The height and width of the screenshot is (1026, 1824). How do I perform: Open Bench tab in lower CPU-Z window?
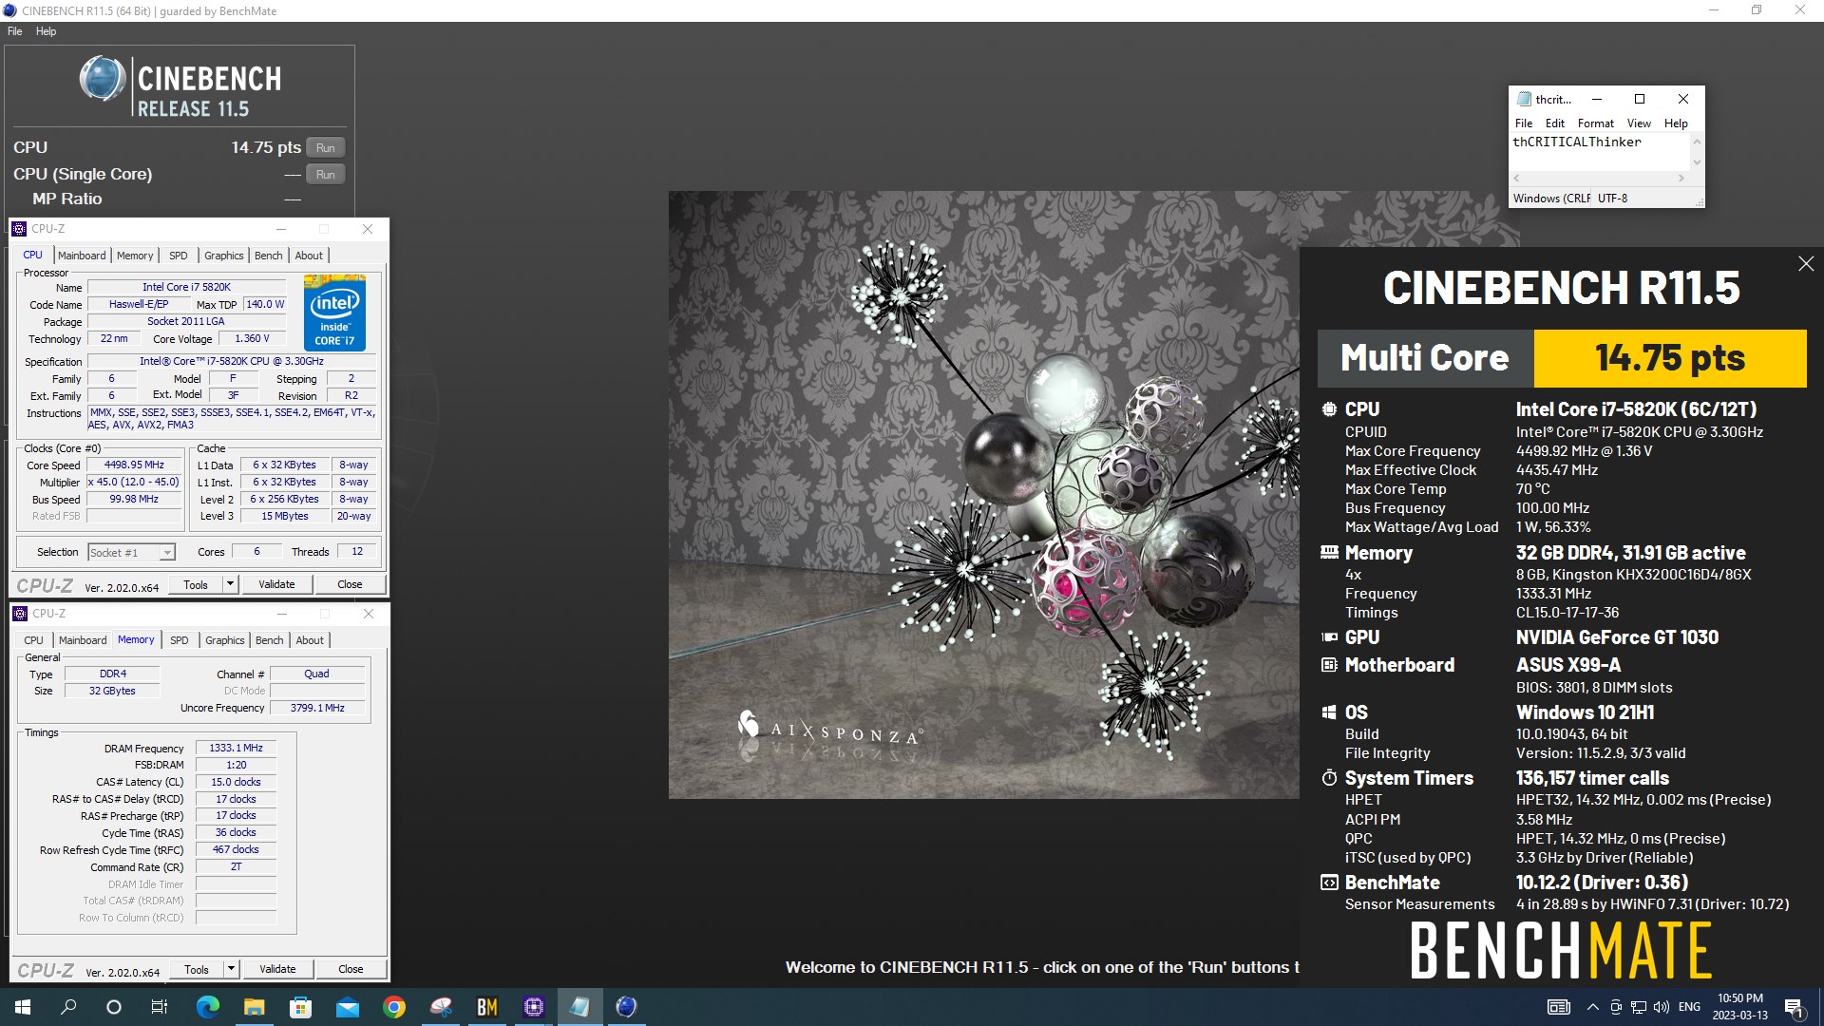(270, 640)
